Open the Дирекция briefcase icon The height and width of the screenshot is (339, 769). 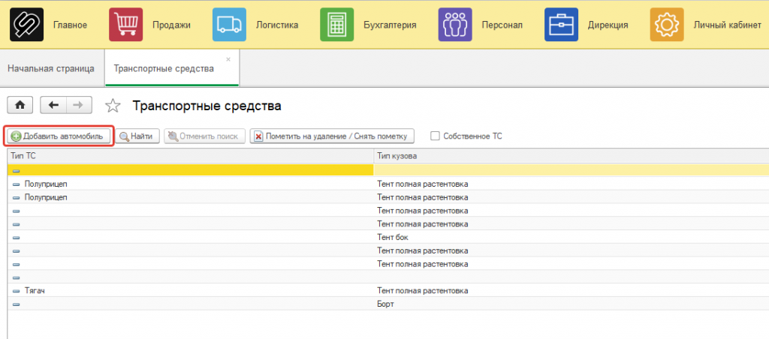[561, 25]
